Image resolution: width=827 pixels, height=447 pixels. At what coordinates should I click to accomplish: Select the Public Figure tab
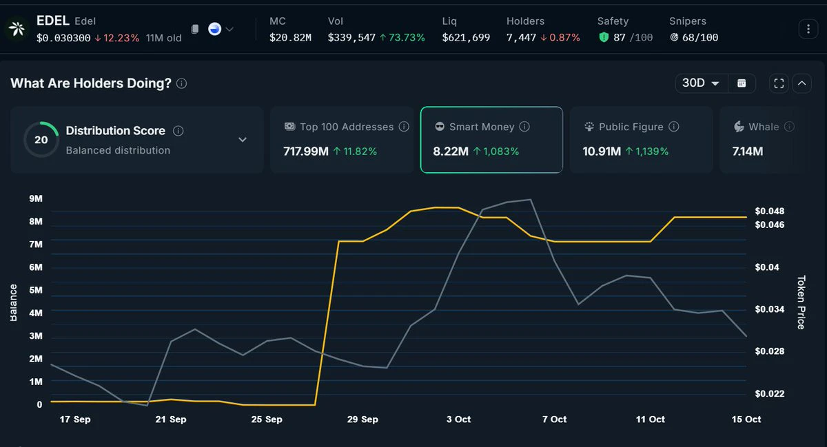[642, 140]
